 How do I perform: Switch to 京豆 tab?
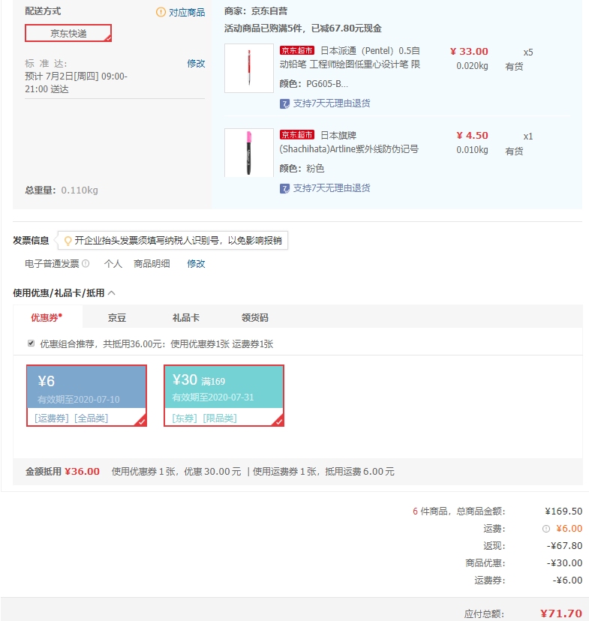[x=117, y=318]
